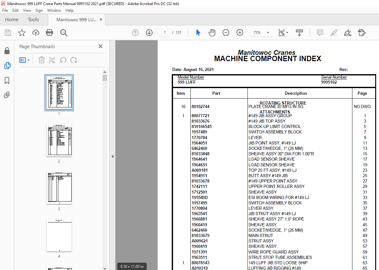Delete selected page with trash icon
The width and height of the screenshot is (379, 270).
pos(42,60)
